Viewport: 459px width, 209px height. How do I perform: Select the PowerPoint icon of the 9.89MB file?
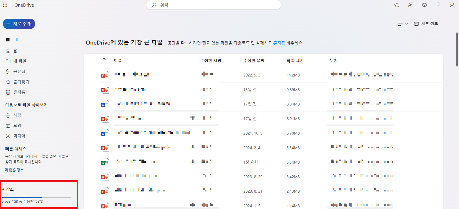pos(105,90)
